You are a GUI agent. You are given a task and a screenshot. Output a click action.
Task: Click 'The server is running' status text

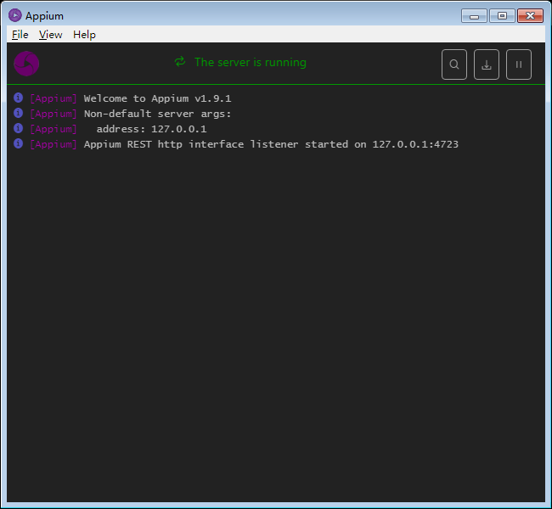tap(251, 62)
